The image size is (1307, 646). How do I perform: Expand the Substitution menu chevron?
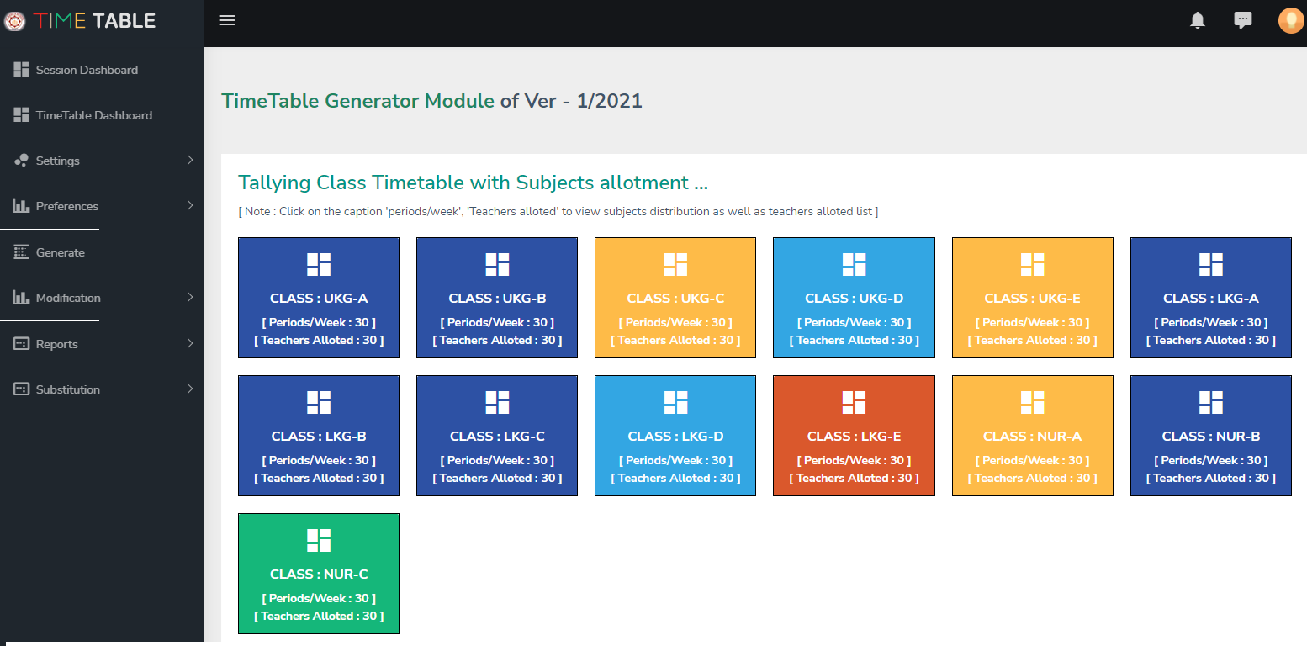[x=190, y=389]
